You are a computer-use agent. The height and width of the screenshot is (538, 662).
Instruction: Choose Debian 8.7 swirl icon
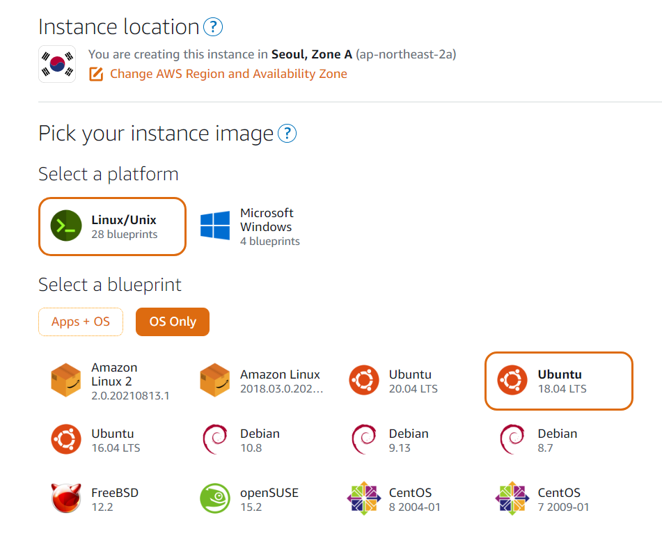512,439
